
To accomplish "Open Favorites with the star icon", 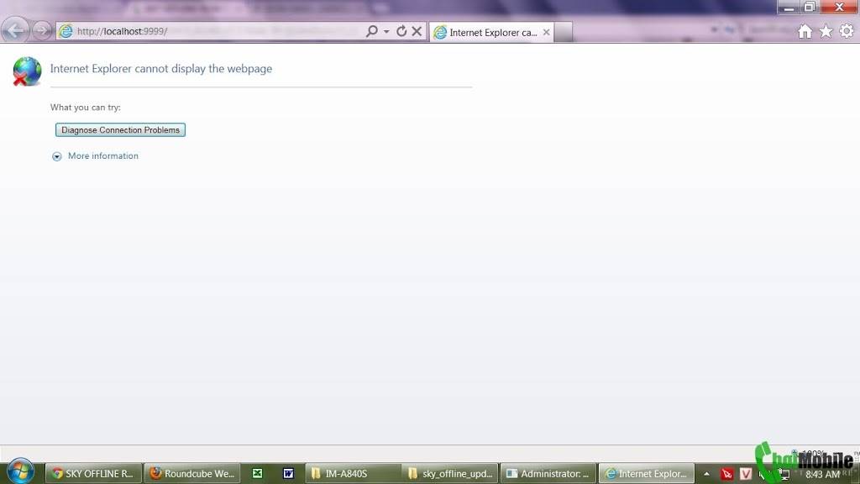I will pos(826,31).
